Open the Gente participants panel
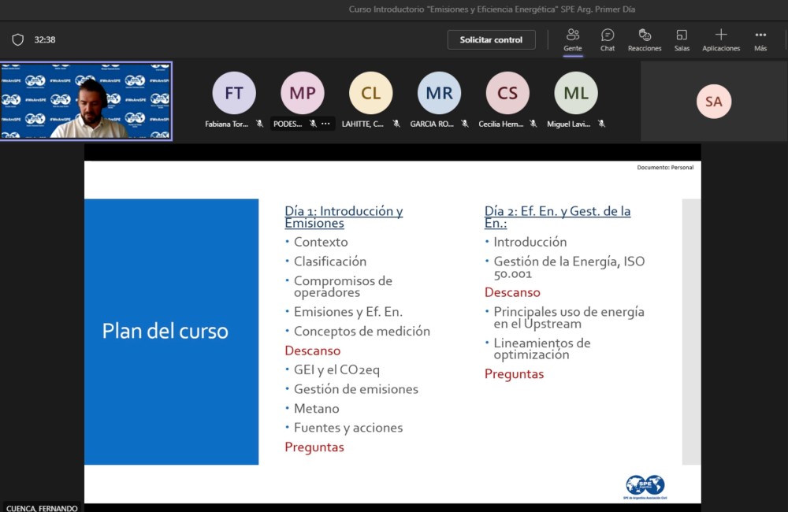 pos(573,39)
